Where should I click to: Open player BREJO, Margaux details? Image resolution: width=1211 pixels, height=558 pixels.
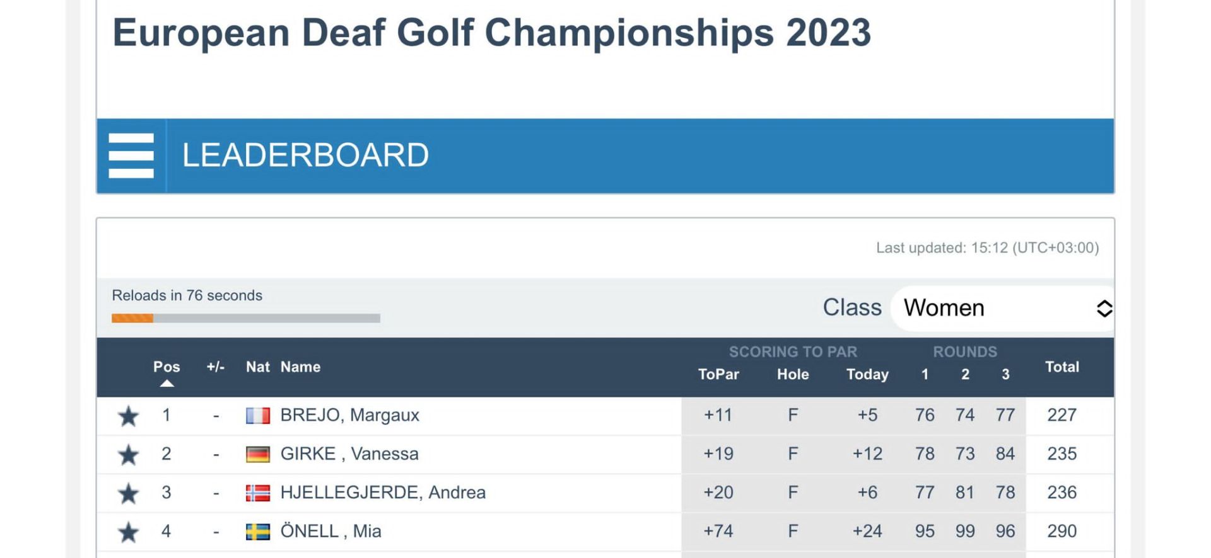click(x=349, y=415)
